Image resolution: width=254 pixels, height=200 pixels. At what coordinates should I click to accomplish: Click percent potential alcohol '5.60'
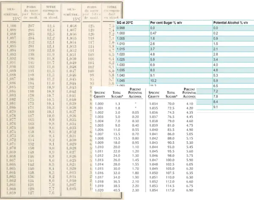click(x=190, y=151)
